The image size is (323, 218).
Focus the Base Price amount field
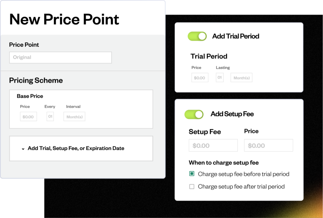point(28,117)
